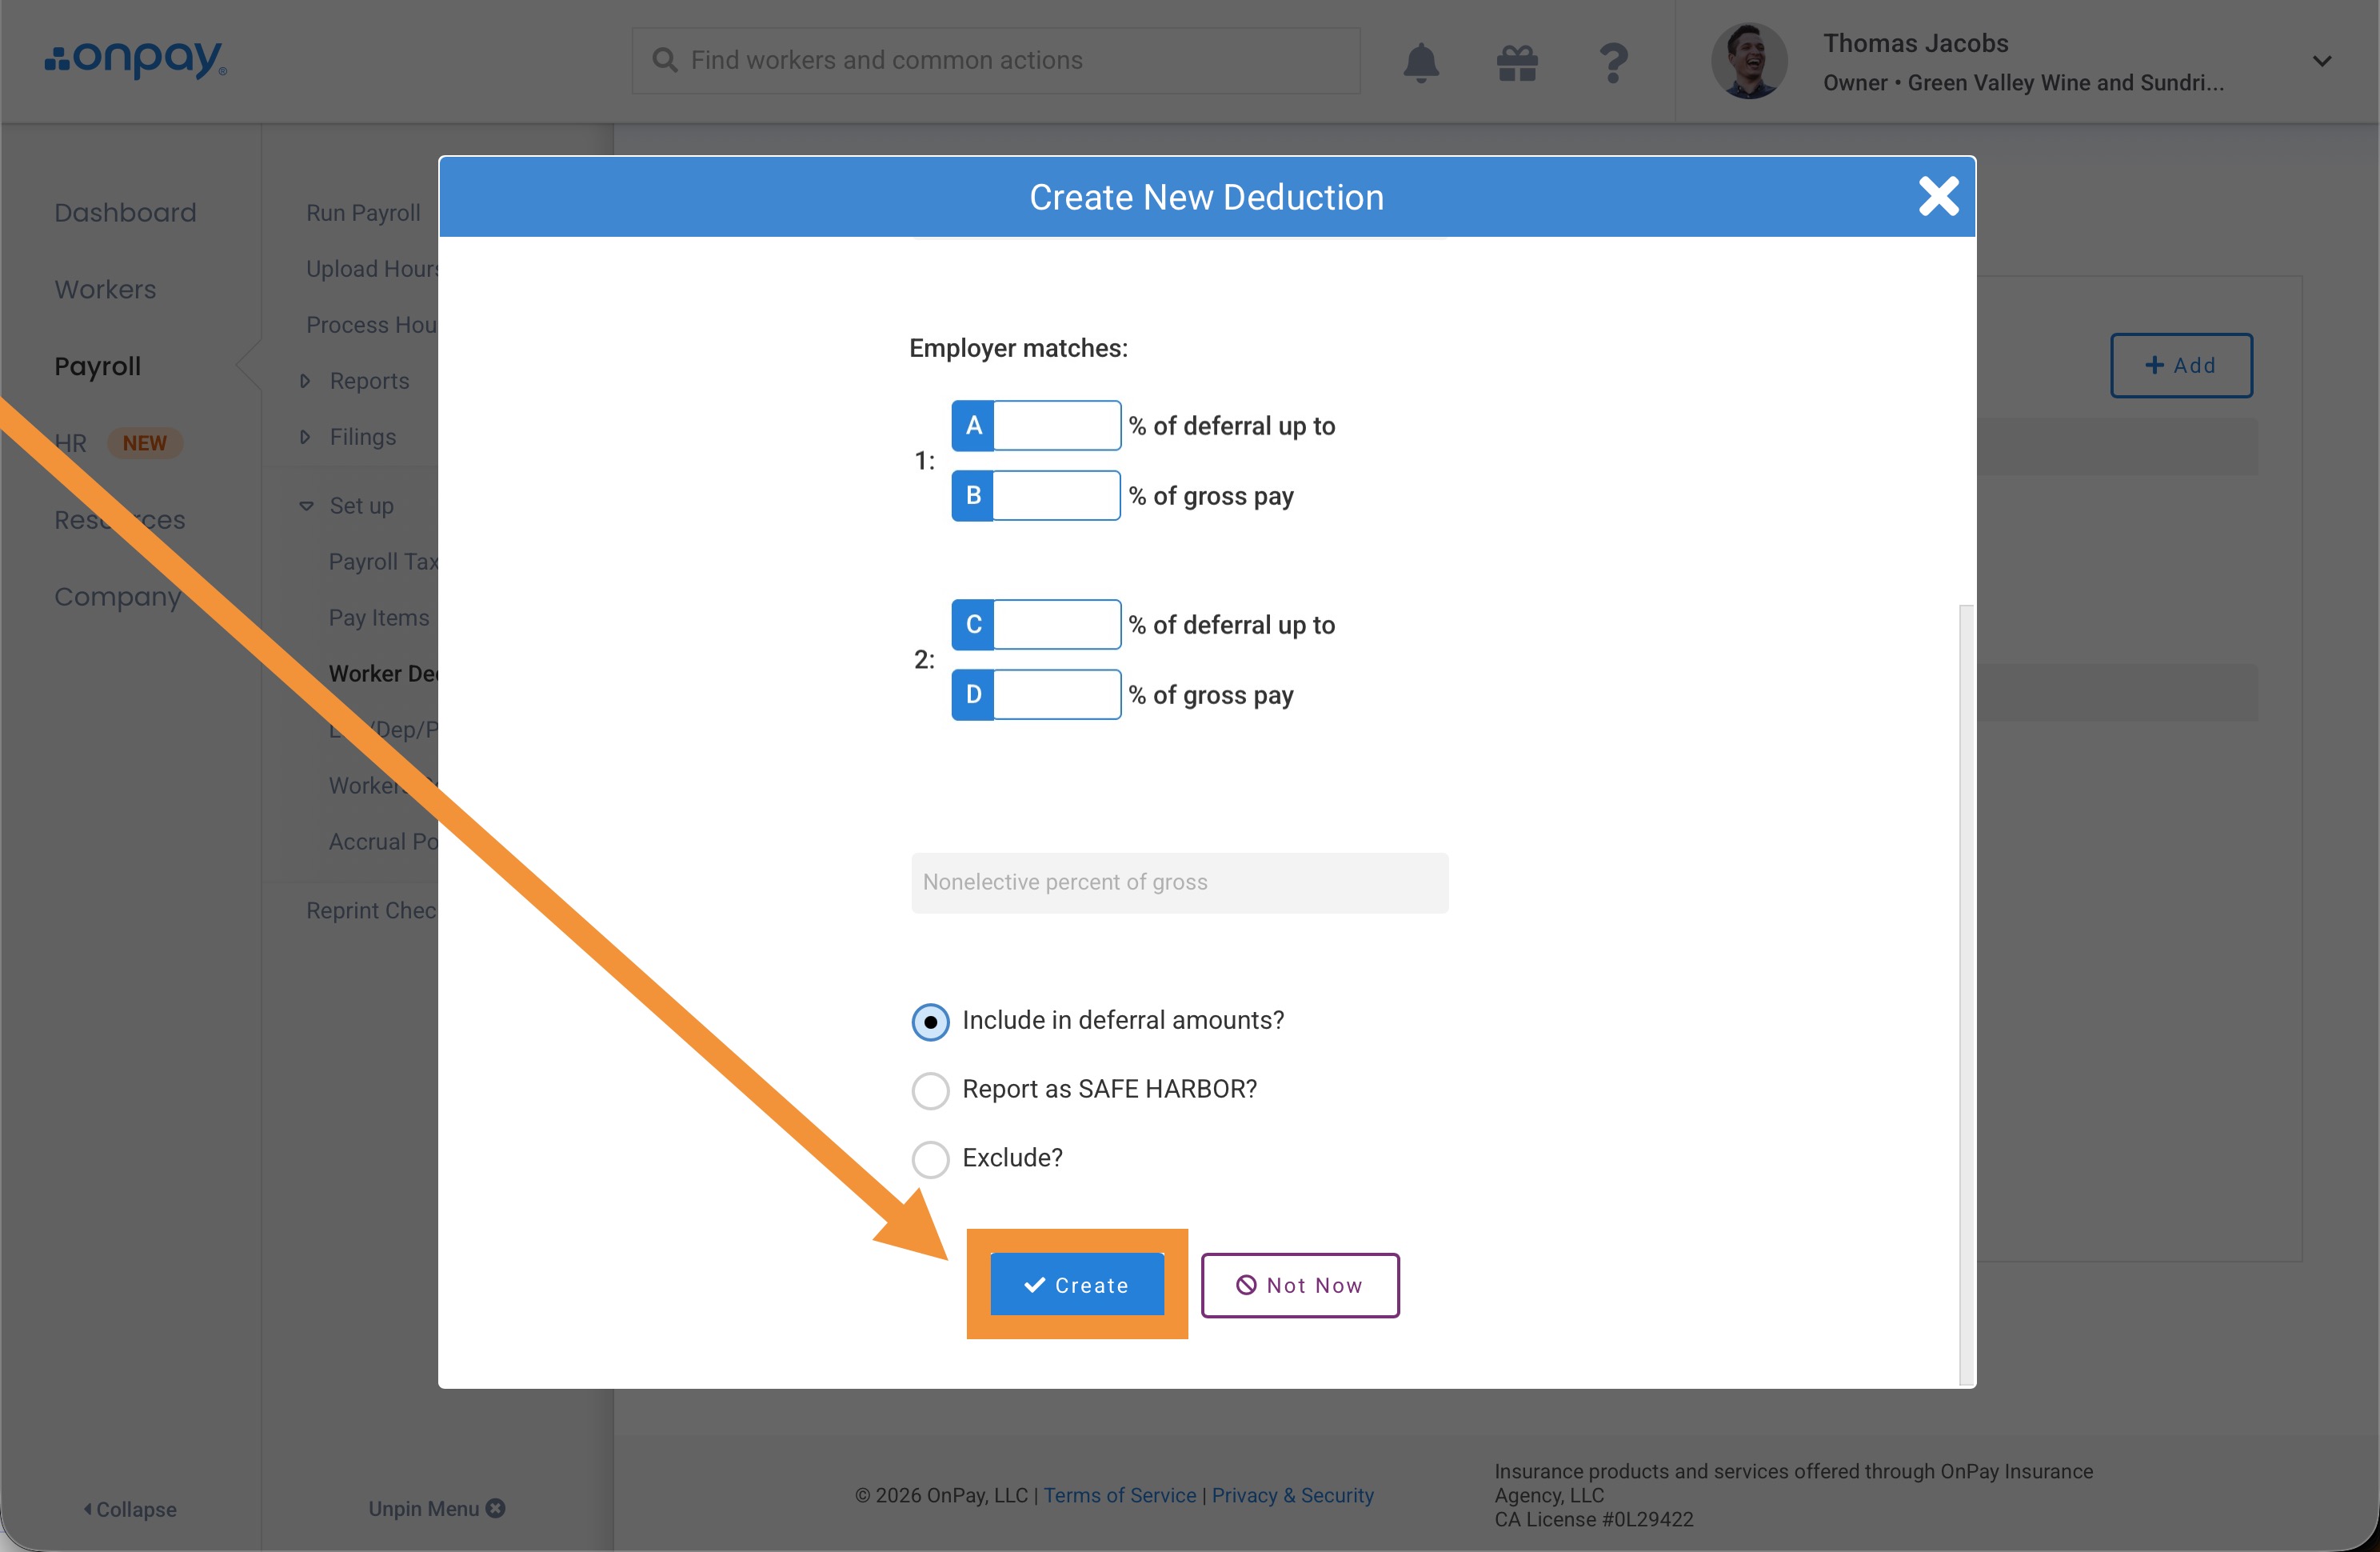2380x1552 pixels.
Task: Click the search magnifier icon
Action: tap(665, 60)
